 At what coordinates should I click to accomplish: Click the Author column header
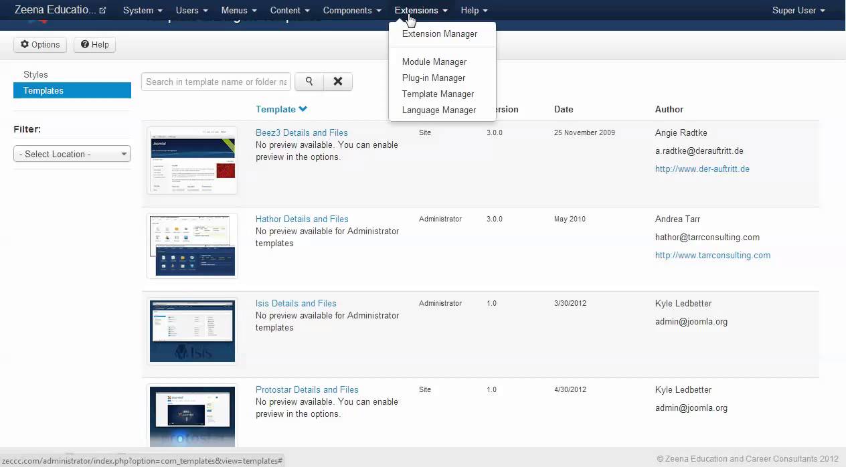coord(669,109)
